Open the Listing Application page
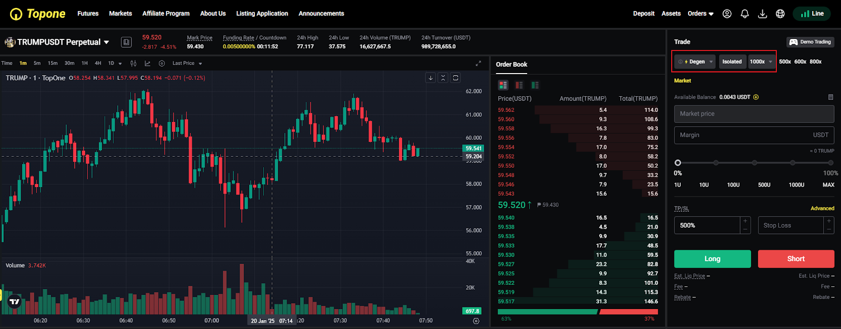Image resolution: width=841 pixels, height=329 pixels. pos(262,14)
